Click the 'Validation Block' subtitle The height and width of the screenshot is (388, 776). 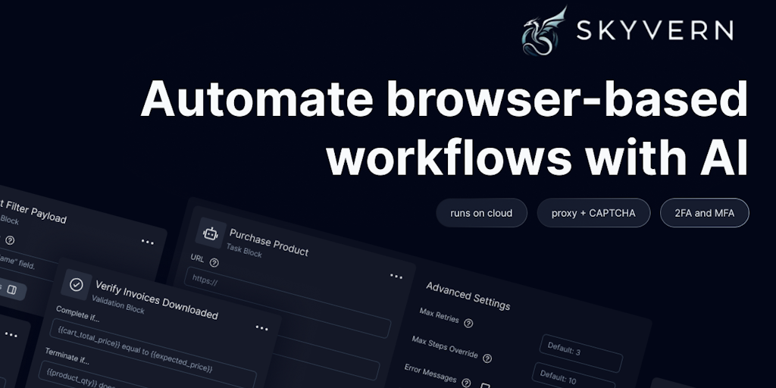pos(118,305)
